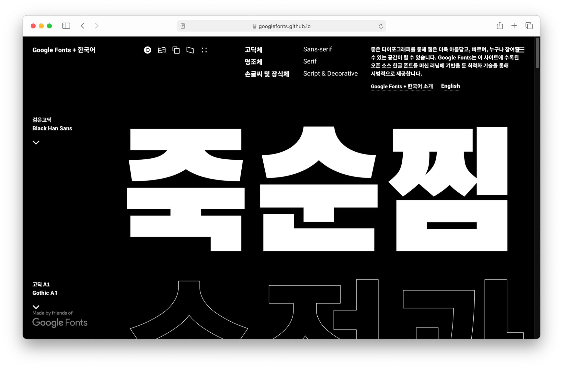
Task: Filter by 손글씨 및 장식체 category
Action: coord(267,74)
